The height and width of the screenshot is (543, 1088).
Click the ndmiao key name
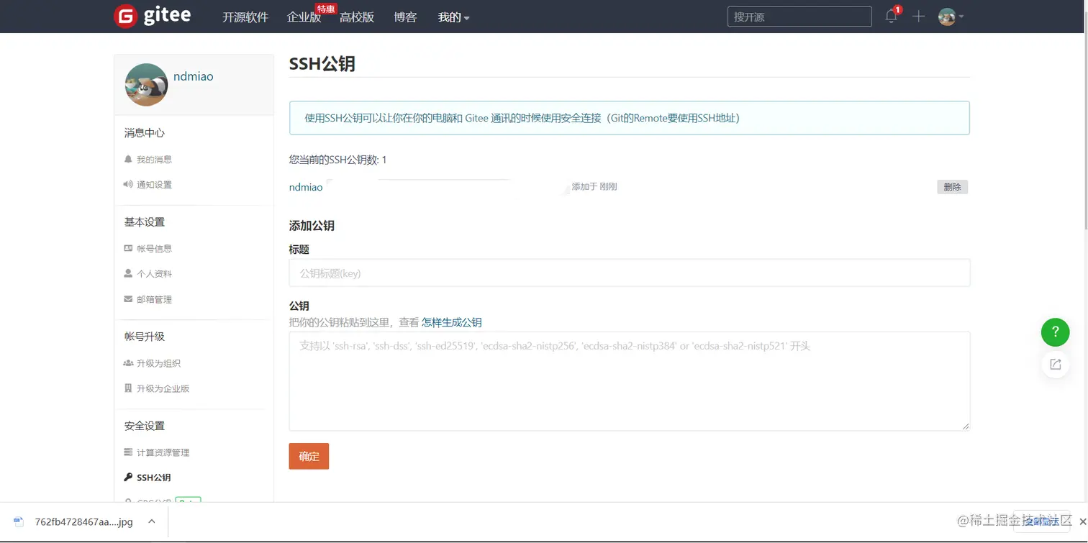[306, 187]
